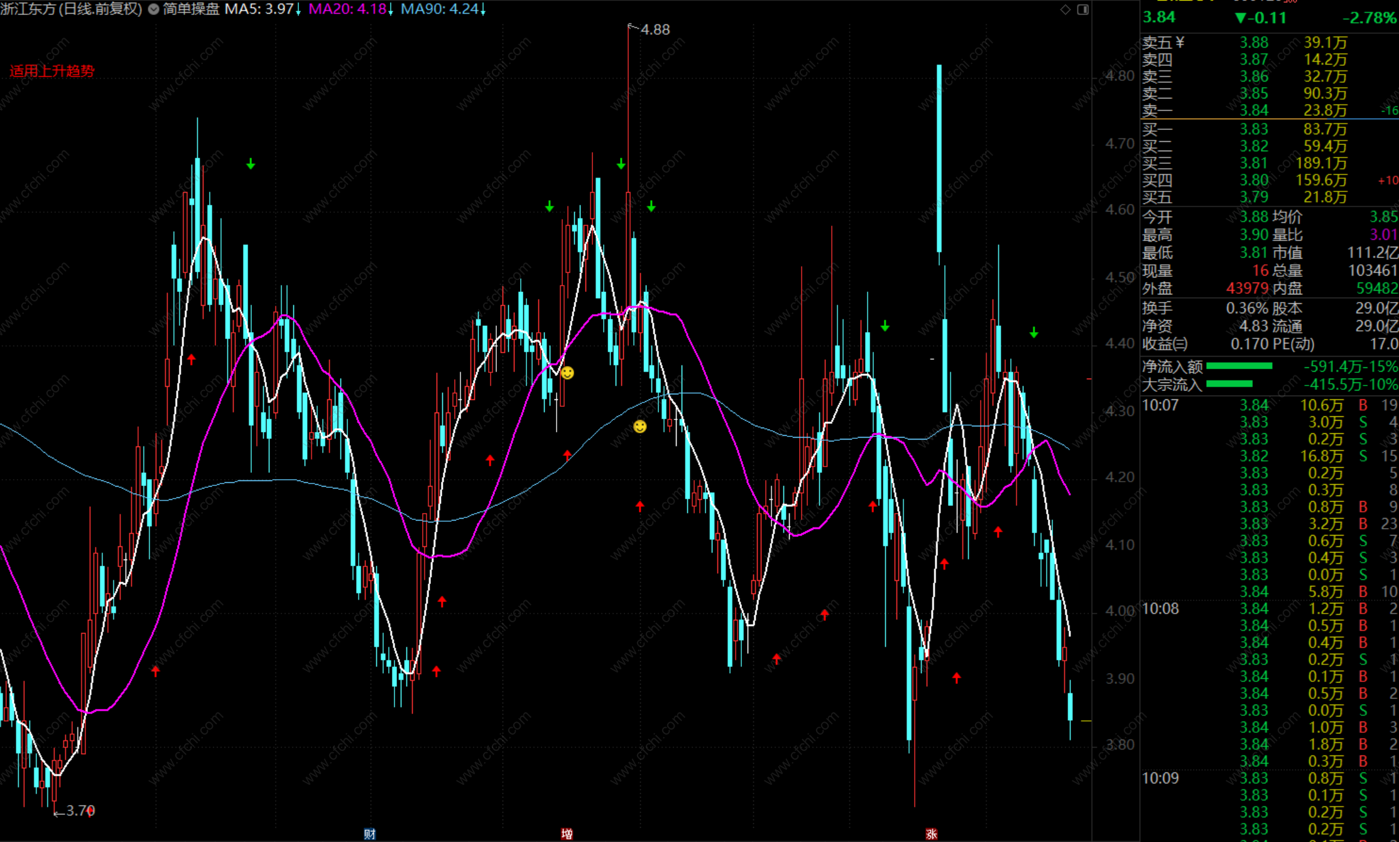Click the 净流入额 green progress bar
Viewport: 1399px width, 842px height.
[1239, 366]
